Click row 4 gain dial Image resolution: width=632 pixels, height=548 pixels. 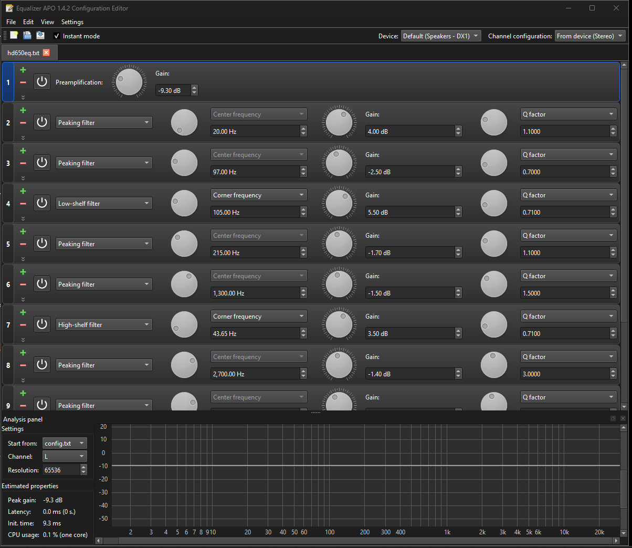click(x=339, y=203)
